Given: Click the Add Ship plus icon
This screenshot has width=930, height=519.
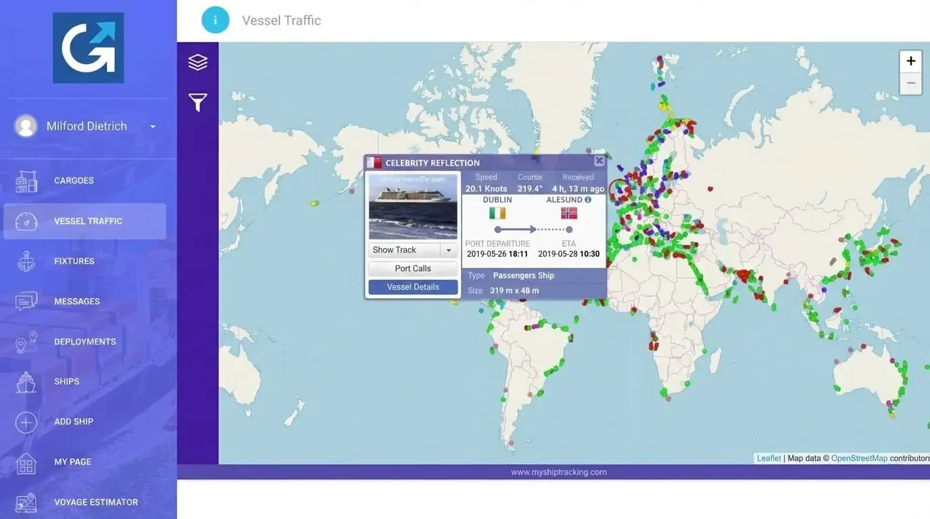Looking at the screenshot, I should tap(26, 422).
